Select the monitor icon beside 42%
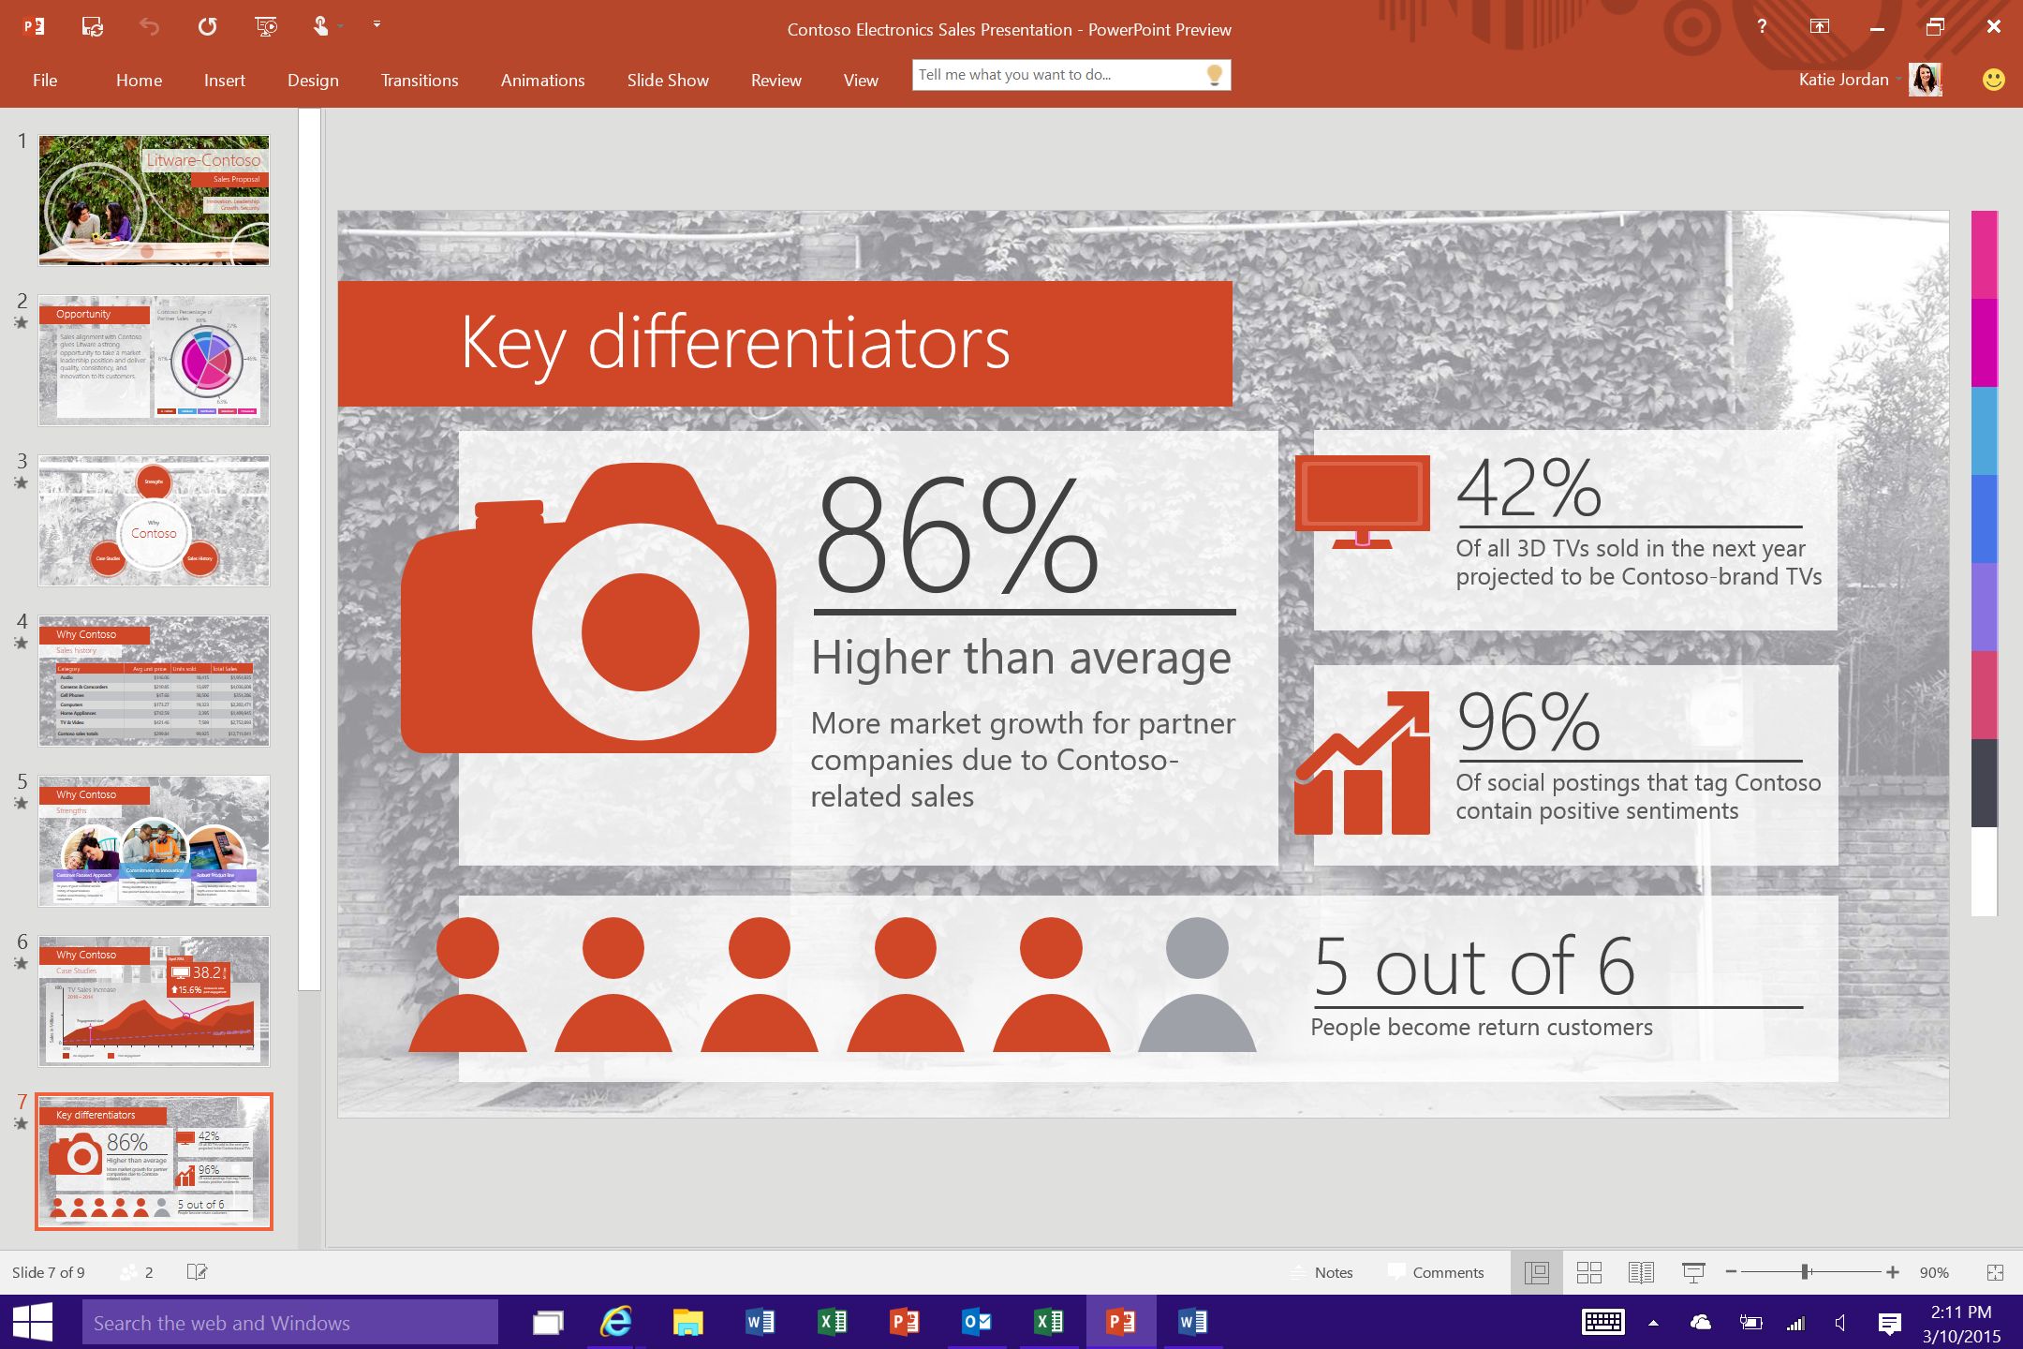The width and height of the screenshot is (2023, 1349). pyautogui.click(x=1362, y=502)
